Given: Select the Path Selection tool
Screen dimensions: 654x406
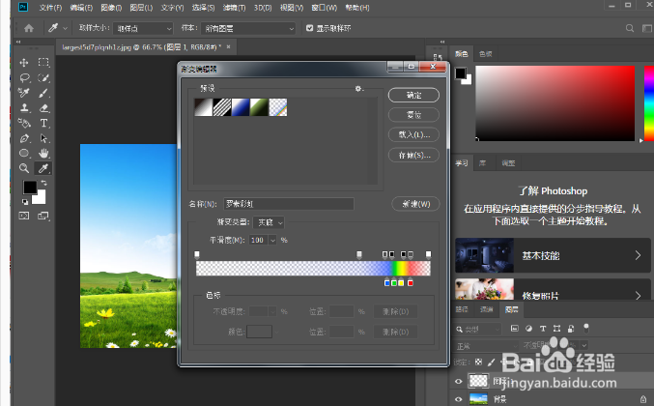Looking at the screenshot, I should pos(43,138).
